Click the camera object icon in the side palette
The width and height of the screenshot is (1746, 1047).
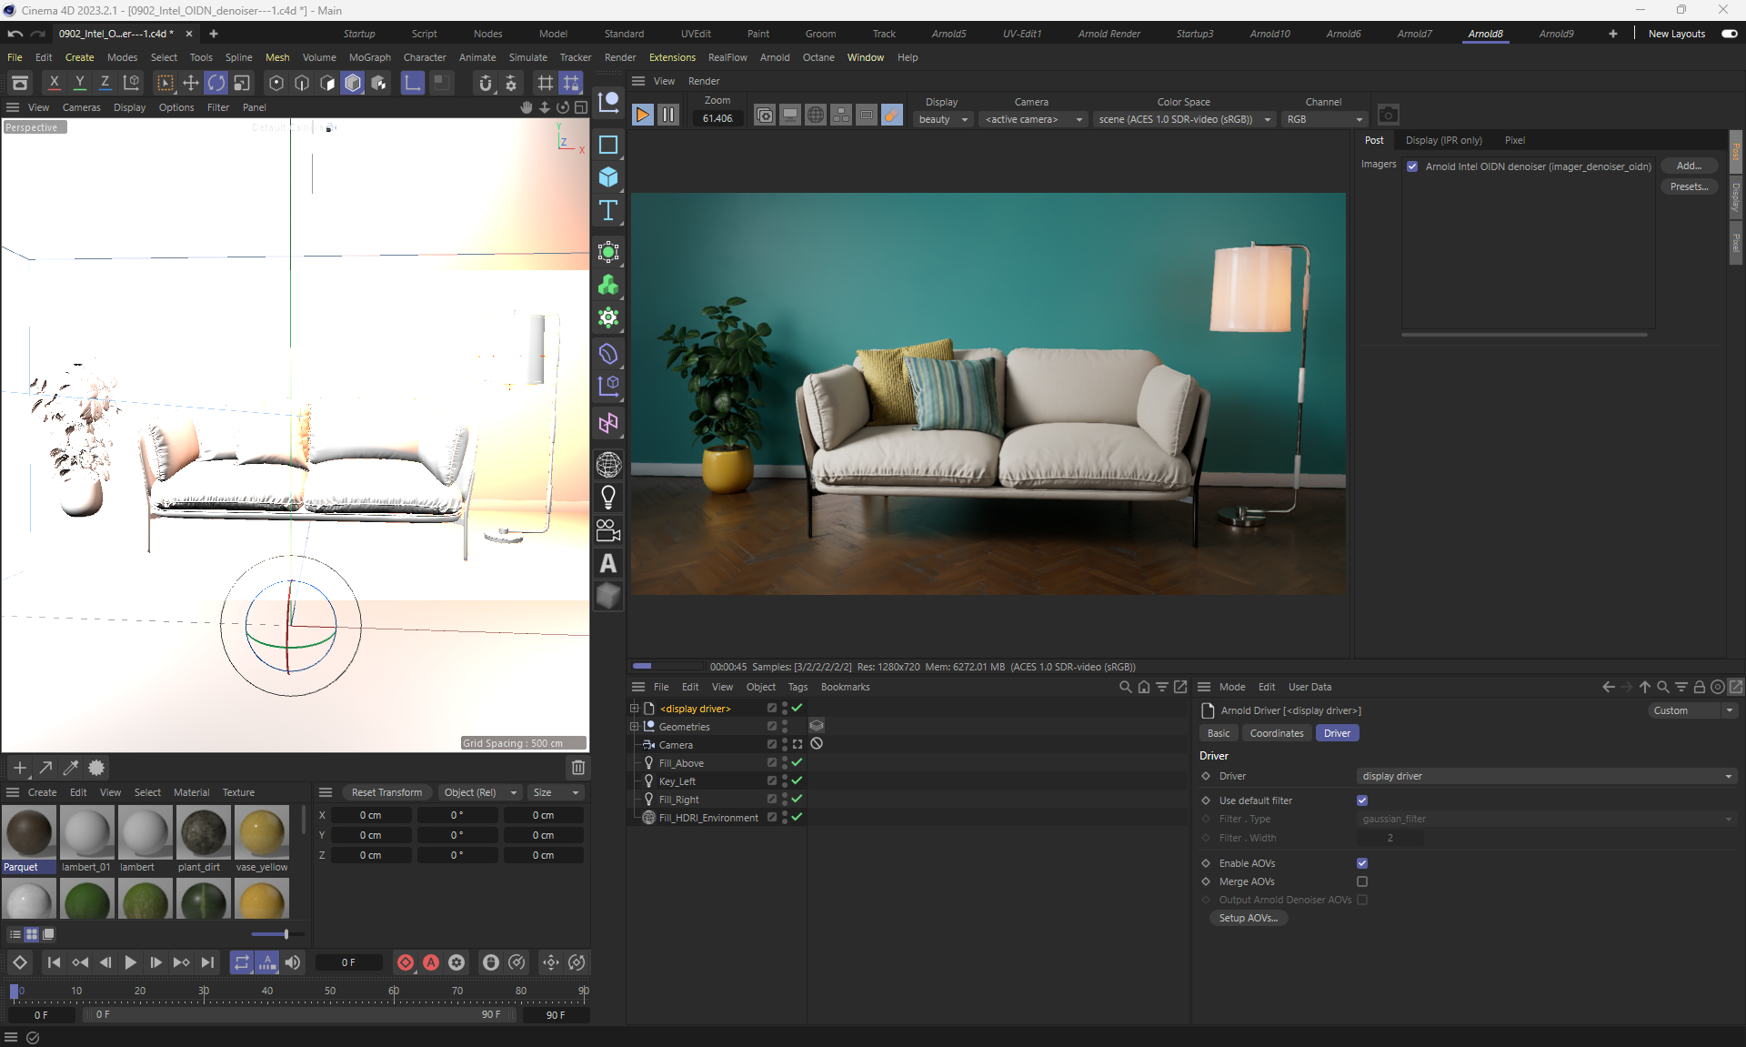click(608, 530)
